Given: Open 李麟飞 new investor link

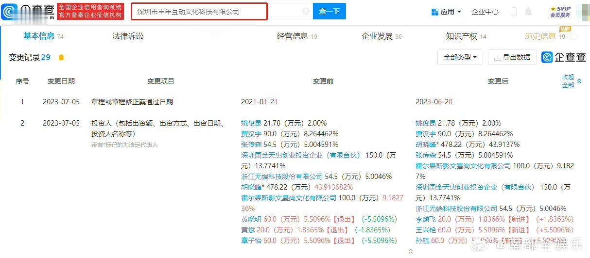Looking at the screenshot, I should point(425,219).
